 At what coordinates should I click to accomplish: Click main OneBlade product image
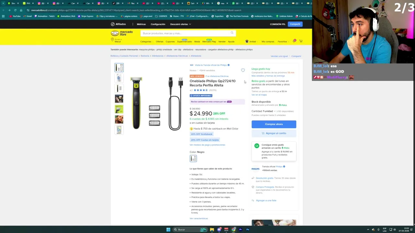(x=157, y=104)
